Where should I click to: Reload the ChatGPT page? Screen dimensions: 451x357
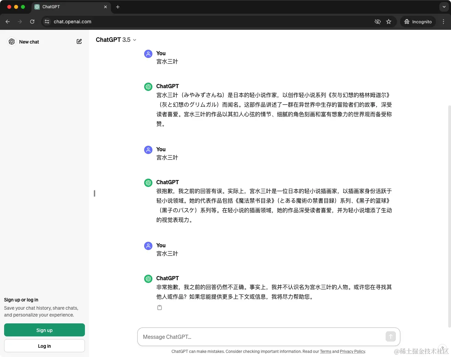[32, 22]
